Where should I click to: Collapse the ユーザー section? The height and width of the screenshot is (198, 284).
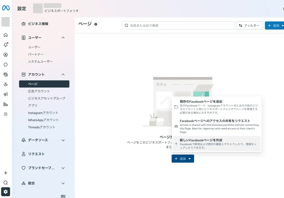tap(63, 38)
